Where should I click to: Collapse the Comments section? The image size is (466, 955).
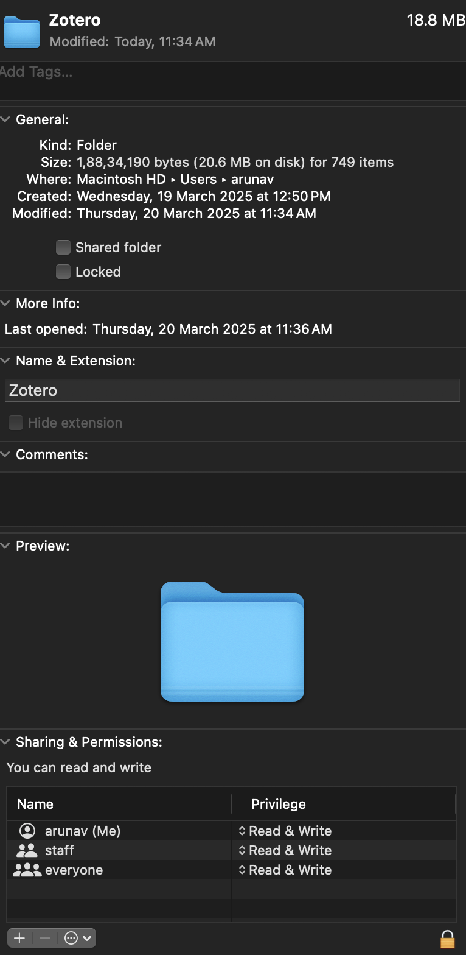tap(6, 454)
